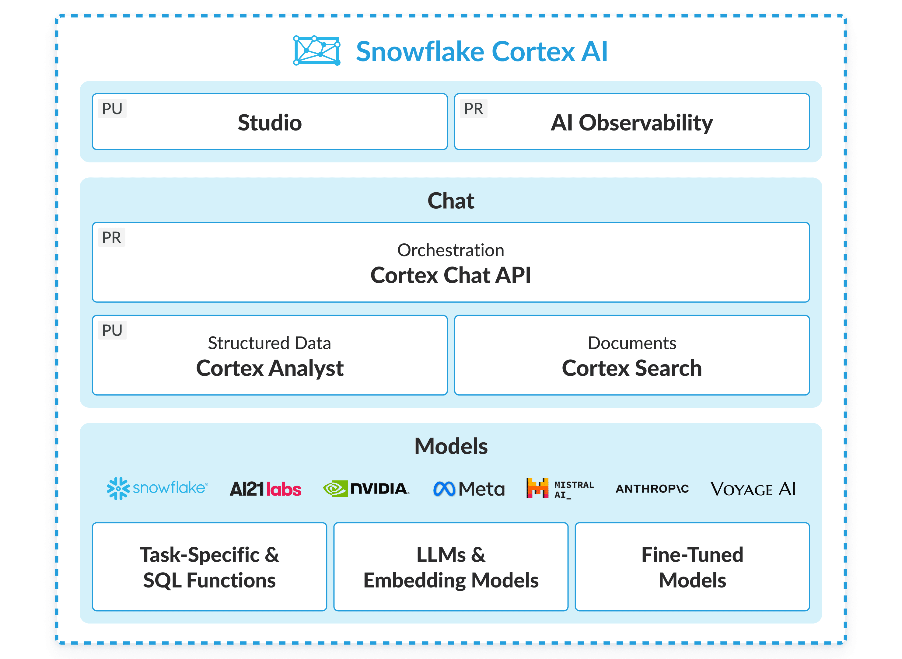The width and height of the screenshot is (902, 659).
Task: Expand the Models section
Action: [x=450, y=447]
